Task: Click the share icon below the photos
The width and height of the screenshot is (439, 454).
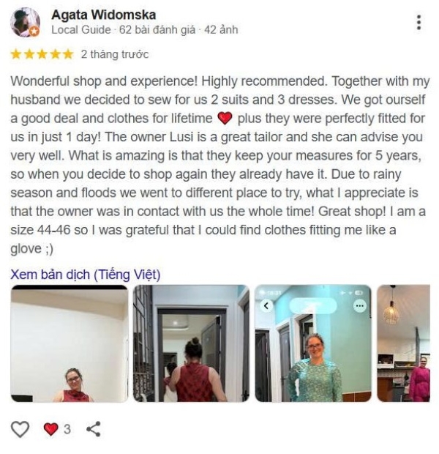Action: coord(94,429)
